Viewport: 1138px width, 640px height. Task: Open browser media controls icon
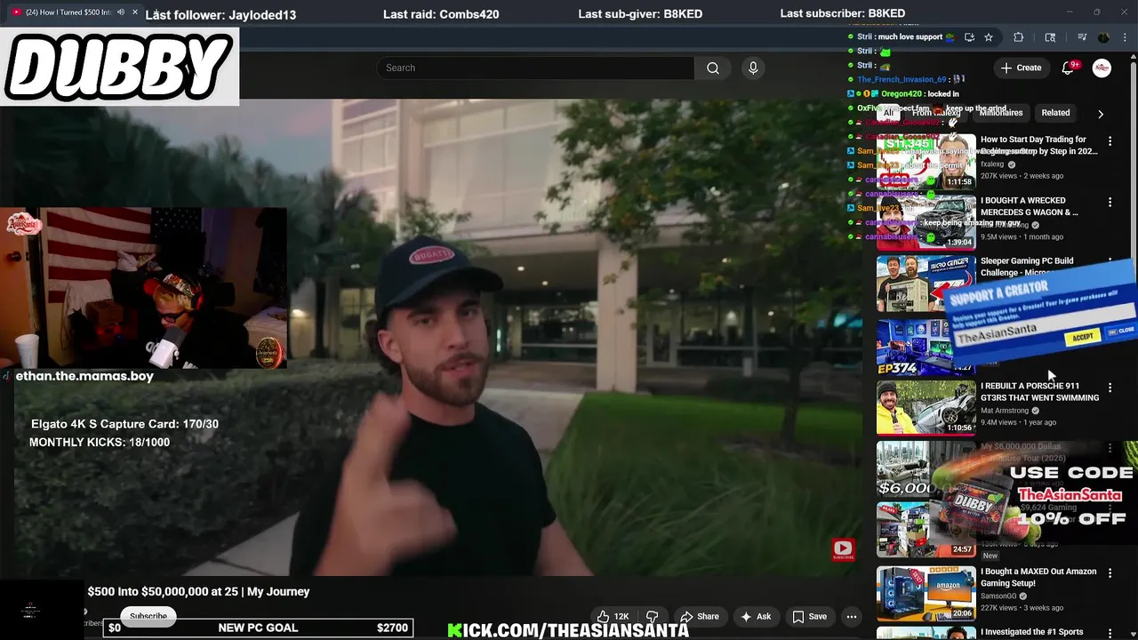[x=1082, y=37]
